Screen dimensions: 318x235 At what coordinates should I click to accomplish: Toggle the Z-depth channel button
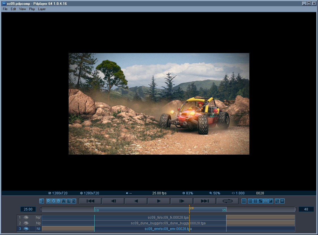click(x=74, y=201)
